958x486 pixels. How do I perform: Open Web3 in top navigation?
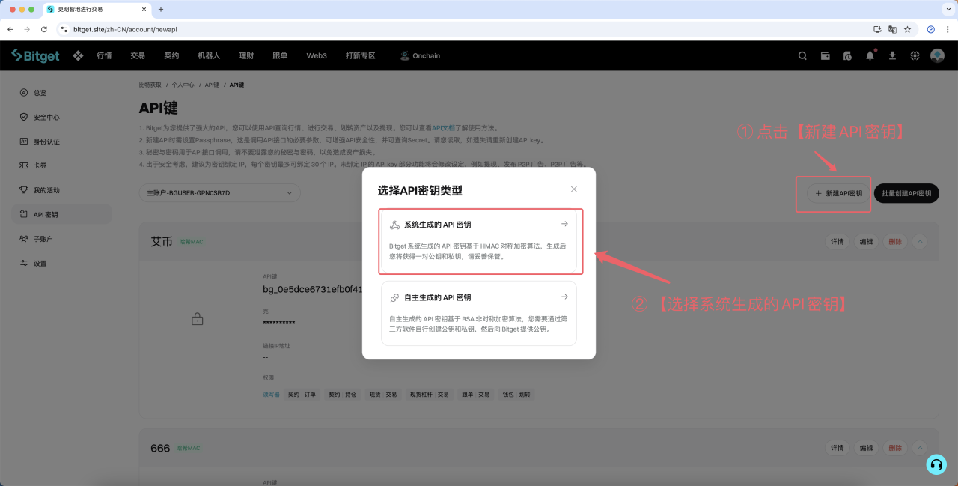pos(317,55)
